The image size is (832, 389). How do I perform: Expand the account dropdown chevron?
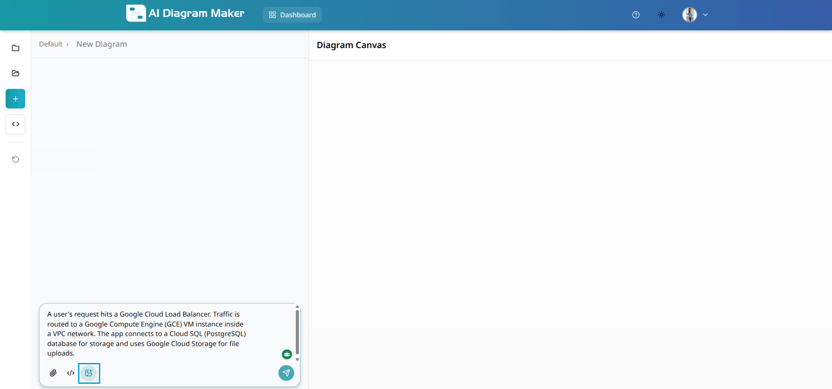705,15
